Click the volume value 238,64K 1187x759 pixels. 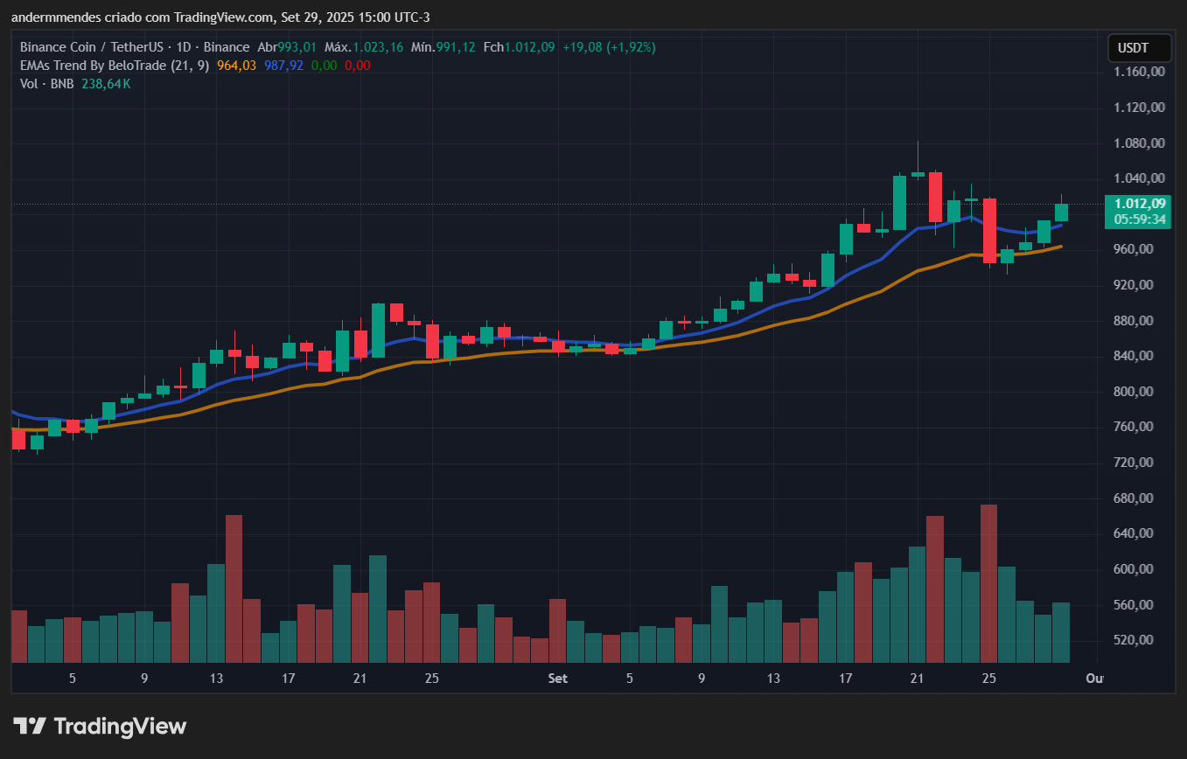click(106, 84)
